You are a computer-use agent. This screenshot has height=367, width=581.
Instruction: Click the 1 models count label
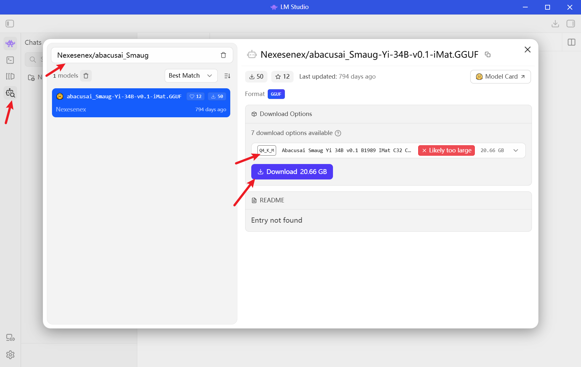tap(66, 76)
